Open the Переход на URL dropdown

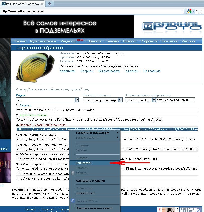(154, 100)
